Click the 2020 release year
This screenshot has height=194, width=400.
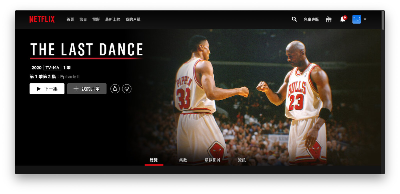36,68
